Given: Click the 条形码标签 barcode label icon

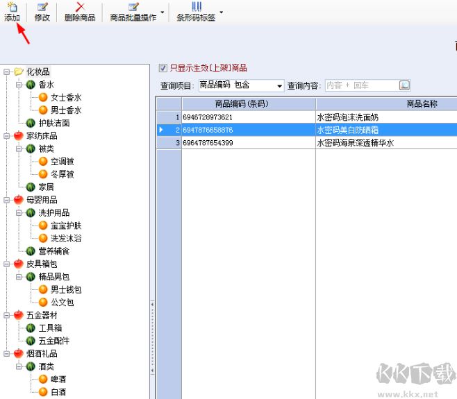Looking at the screenshot, I should [x=196, y=7].
